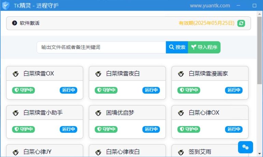Click the TK精灵 shield logo icon
The image size is (263, 157).
point(6,5)
